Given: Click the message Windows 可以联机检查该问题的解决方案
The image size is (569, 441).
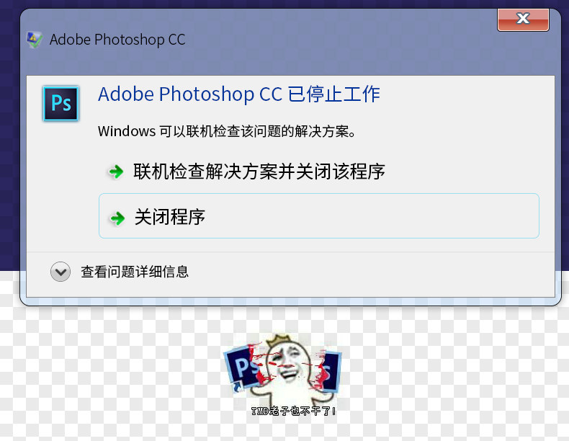Looking at the screenshot, I should pyautogui.click(x=227, y=131).
